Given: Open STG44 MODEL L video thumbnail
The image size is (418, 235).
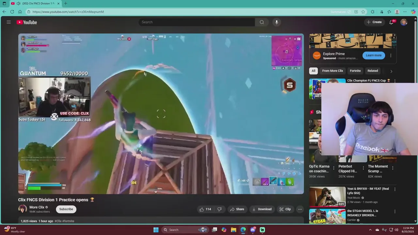Looking at the screenshot, I should pyautogui.click(x=327, y=216).
